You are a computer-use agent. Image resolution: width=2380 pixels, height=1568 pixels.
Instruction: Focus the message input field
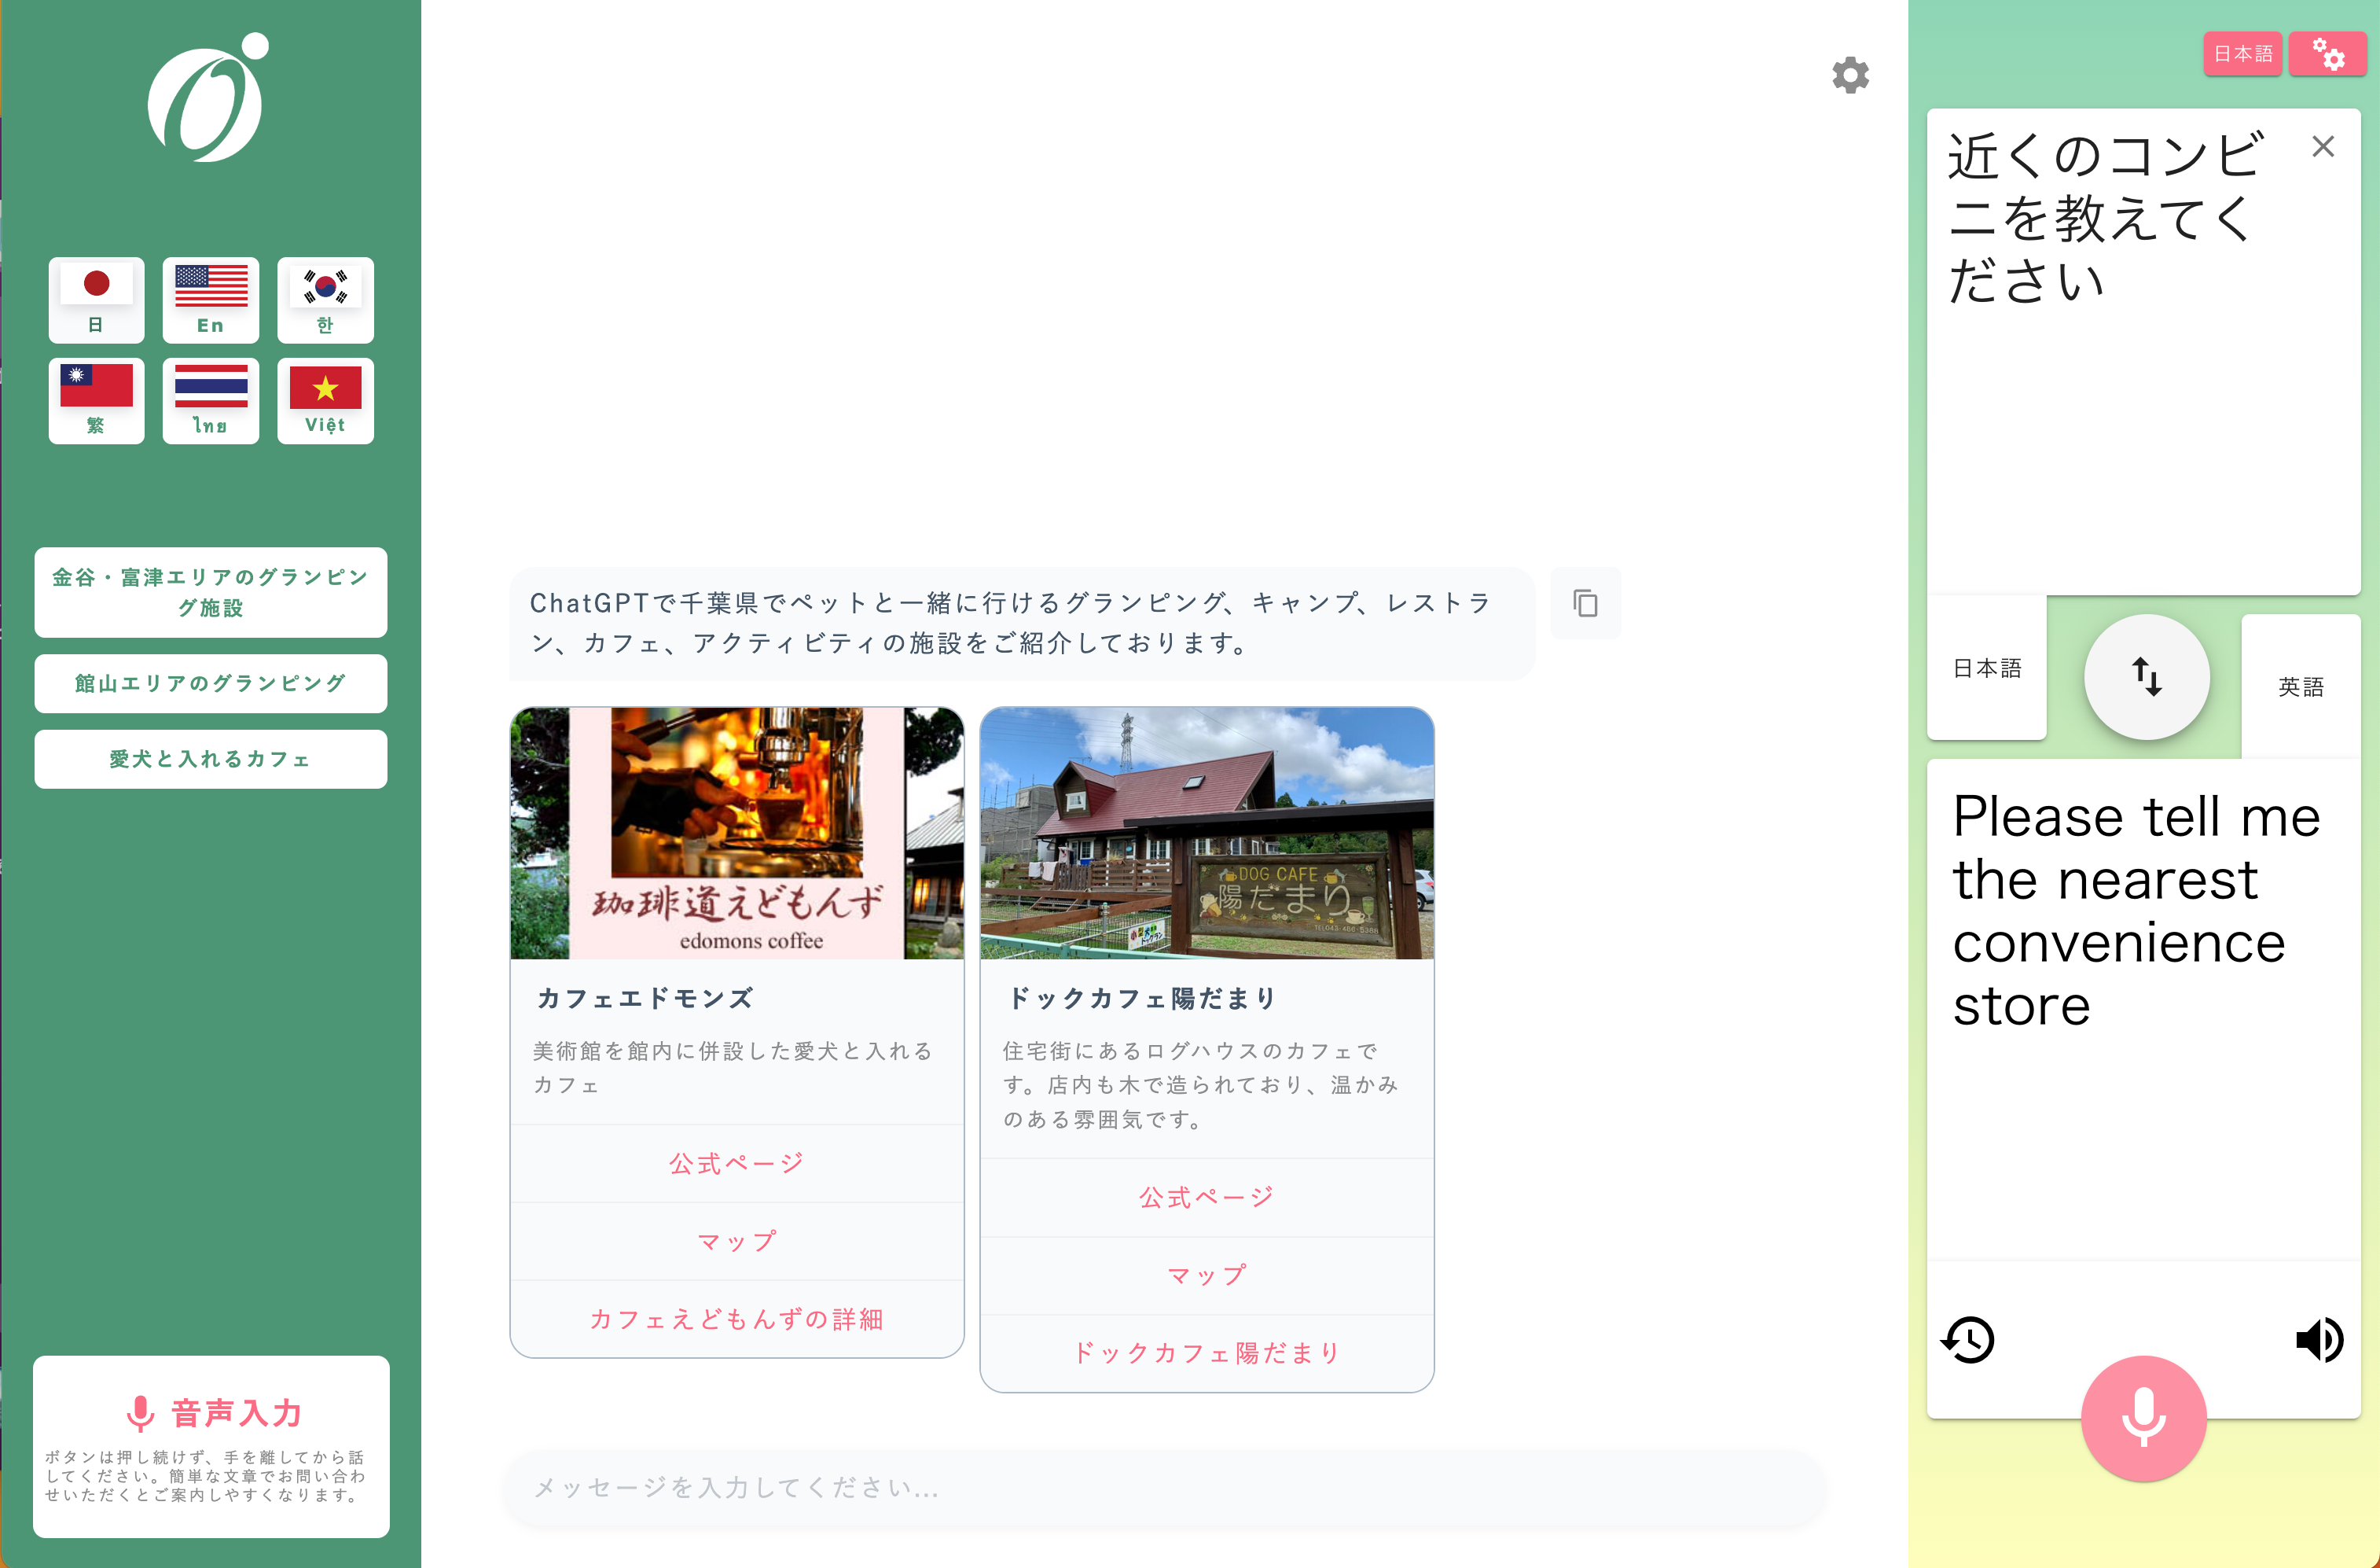(x=1165, y=1488)
